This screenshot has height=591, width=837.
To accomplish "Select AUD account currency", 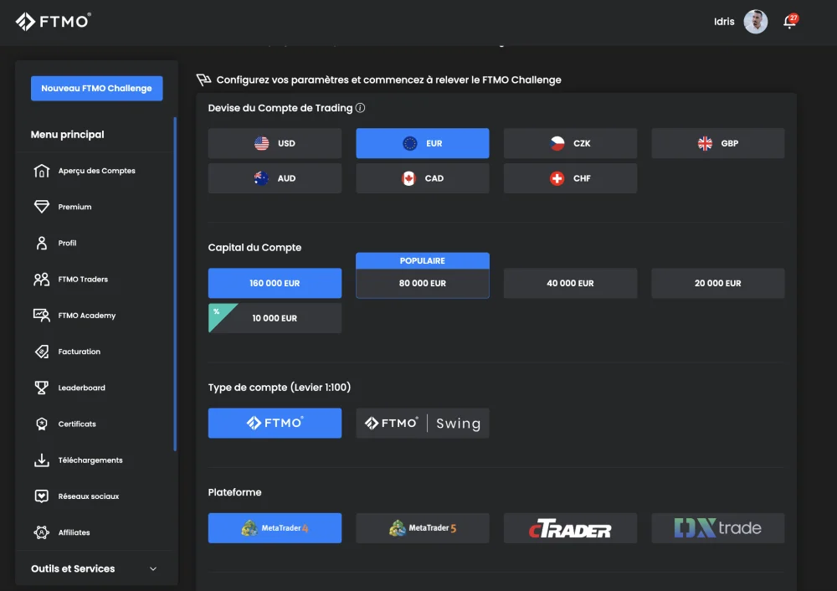I will click(x=275, y=178).
